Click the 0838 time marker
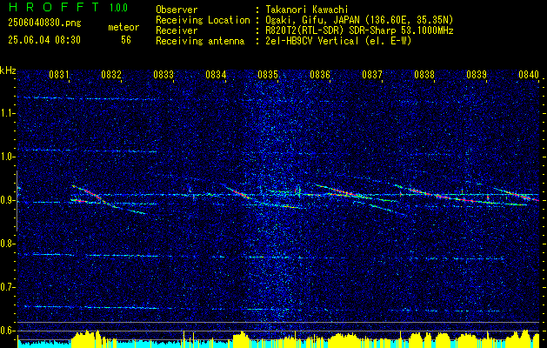This screenshot has height=348, width=547. pyautogui.click(x=424, y=74)
